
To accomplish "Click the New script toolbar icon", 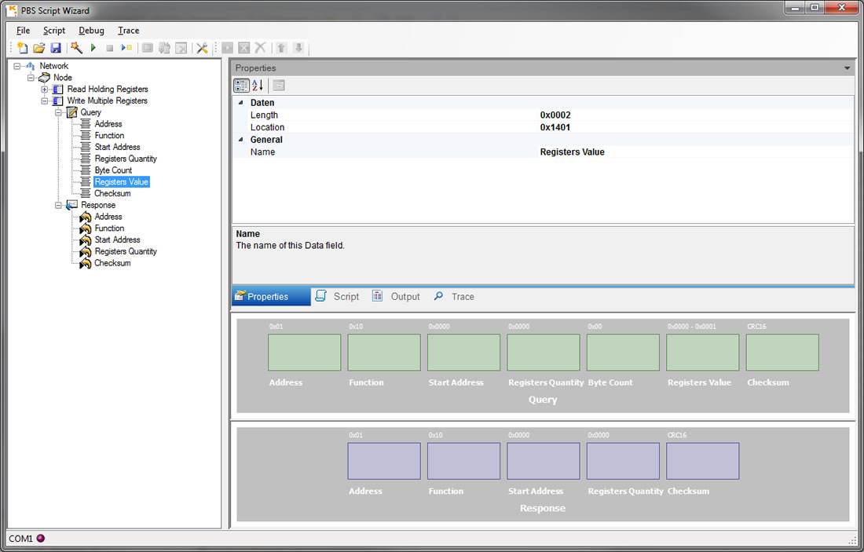I will (x=22, y=49).
